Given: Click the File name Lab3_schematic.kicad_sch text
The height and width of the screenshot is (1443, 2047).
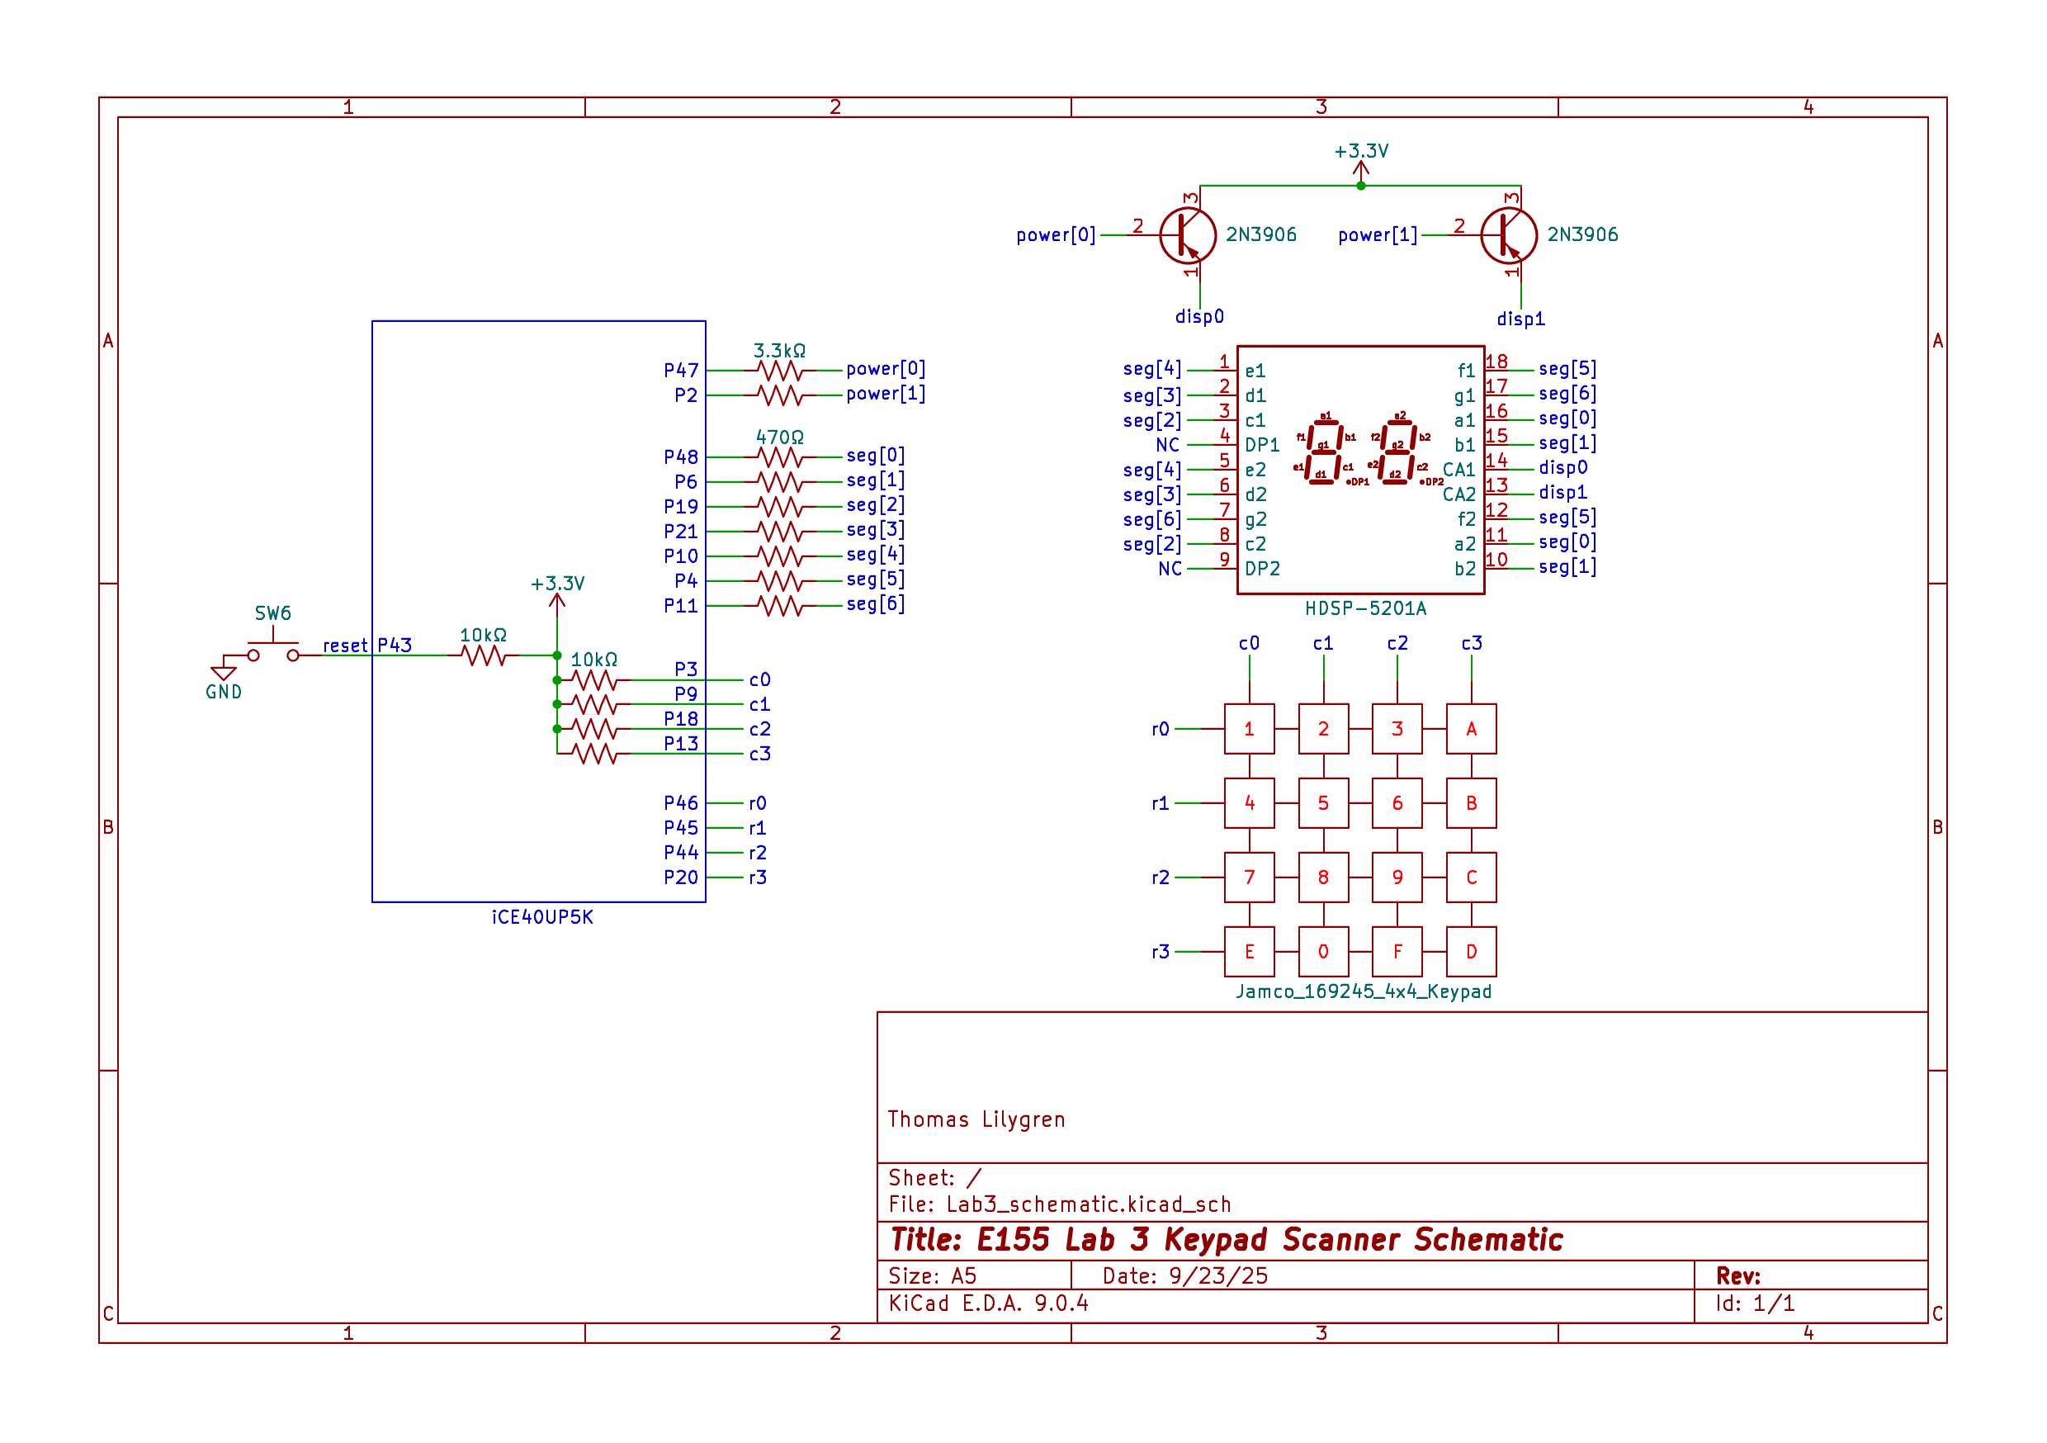Looking at the screenshot, I should point(1088,1205).
